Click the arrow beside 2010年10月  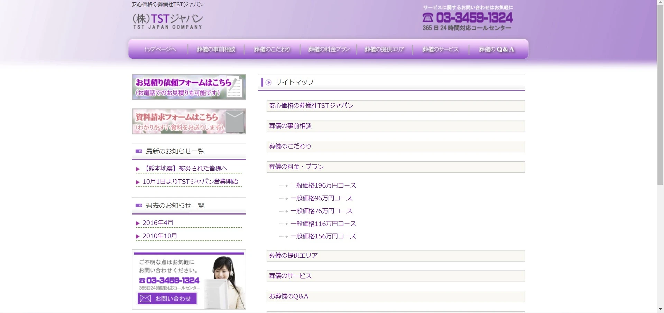138,237
